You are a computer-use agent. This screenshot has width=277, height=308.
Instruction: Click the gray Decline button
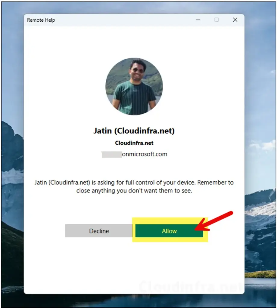(99, 231)
